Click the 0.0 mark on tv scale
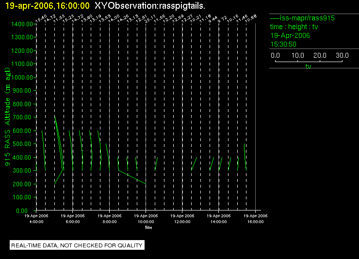Viewport: 359px width, 259px height. point(275,55)
